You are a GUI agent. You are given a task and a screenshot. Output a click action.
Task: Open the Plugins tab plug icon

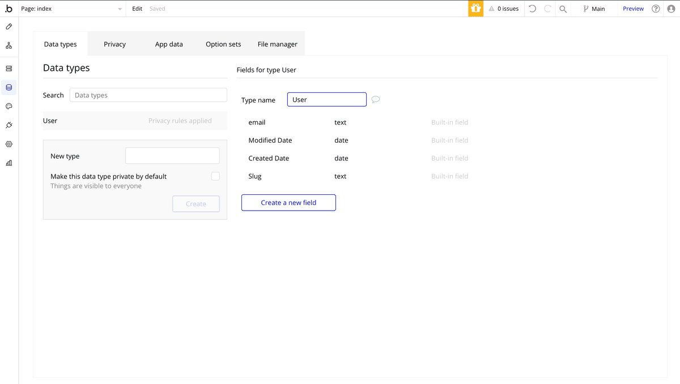9,125
